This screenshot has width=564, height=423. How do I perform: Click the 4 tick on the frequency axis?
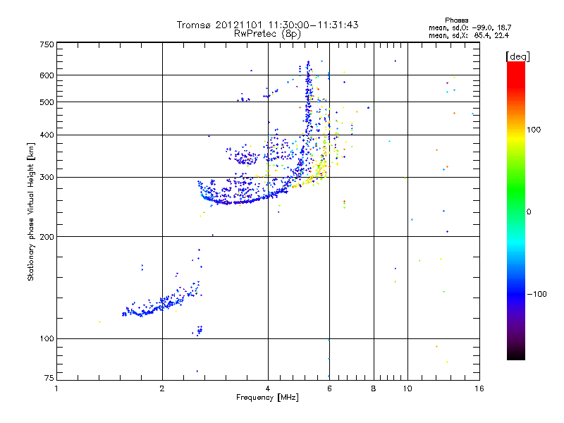click(x=268, y=388)
